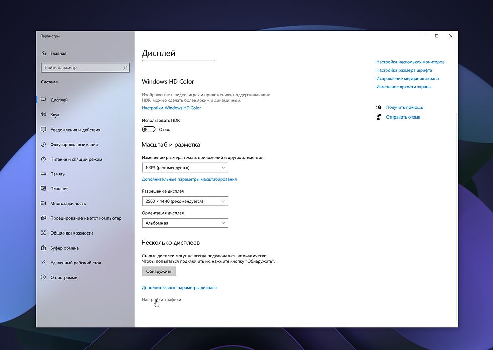Open Дополнительные параметры дисплея link
The height and width of the screenshot is (350, 493).
(x=179, y=288)
